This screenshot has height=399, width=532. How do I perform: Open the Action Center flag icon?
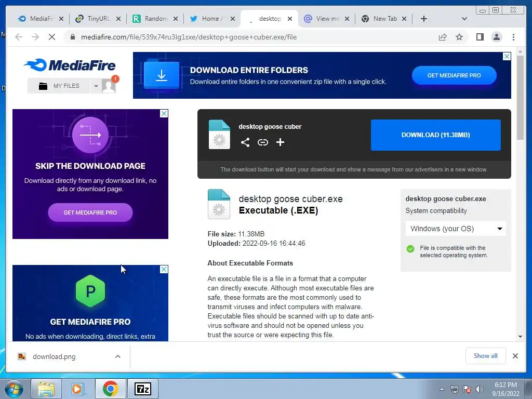467,389
